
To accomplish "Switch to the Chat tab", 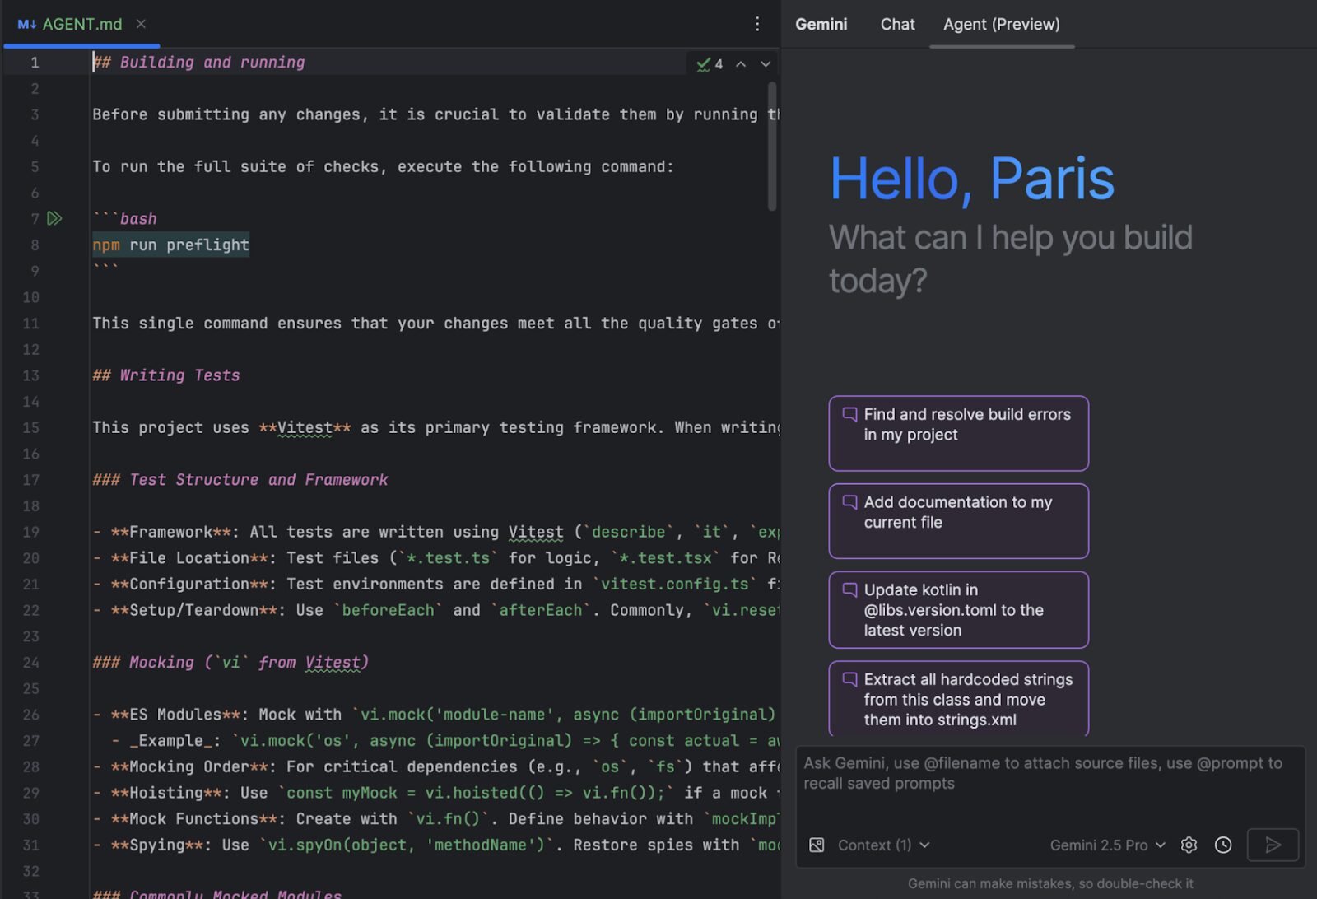I will (x=897, y=24).
